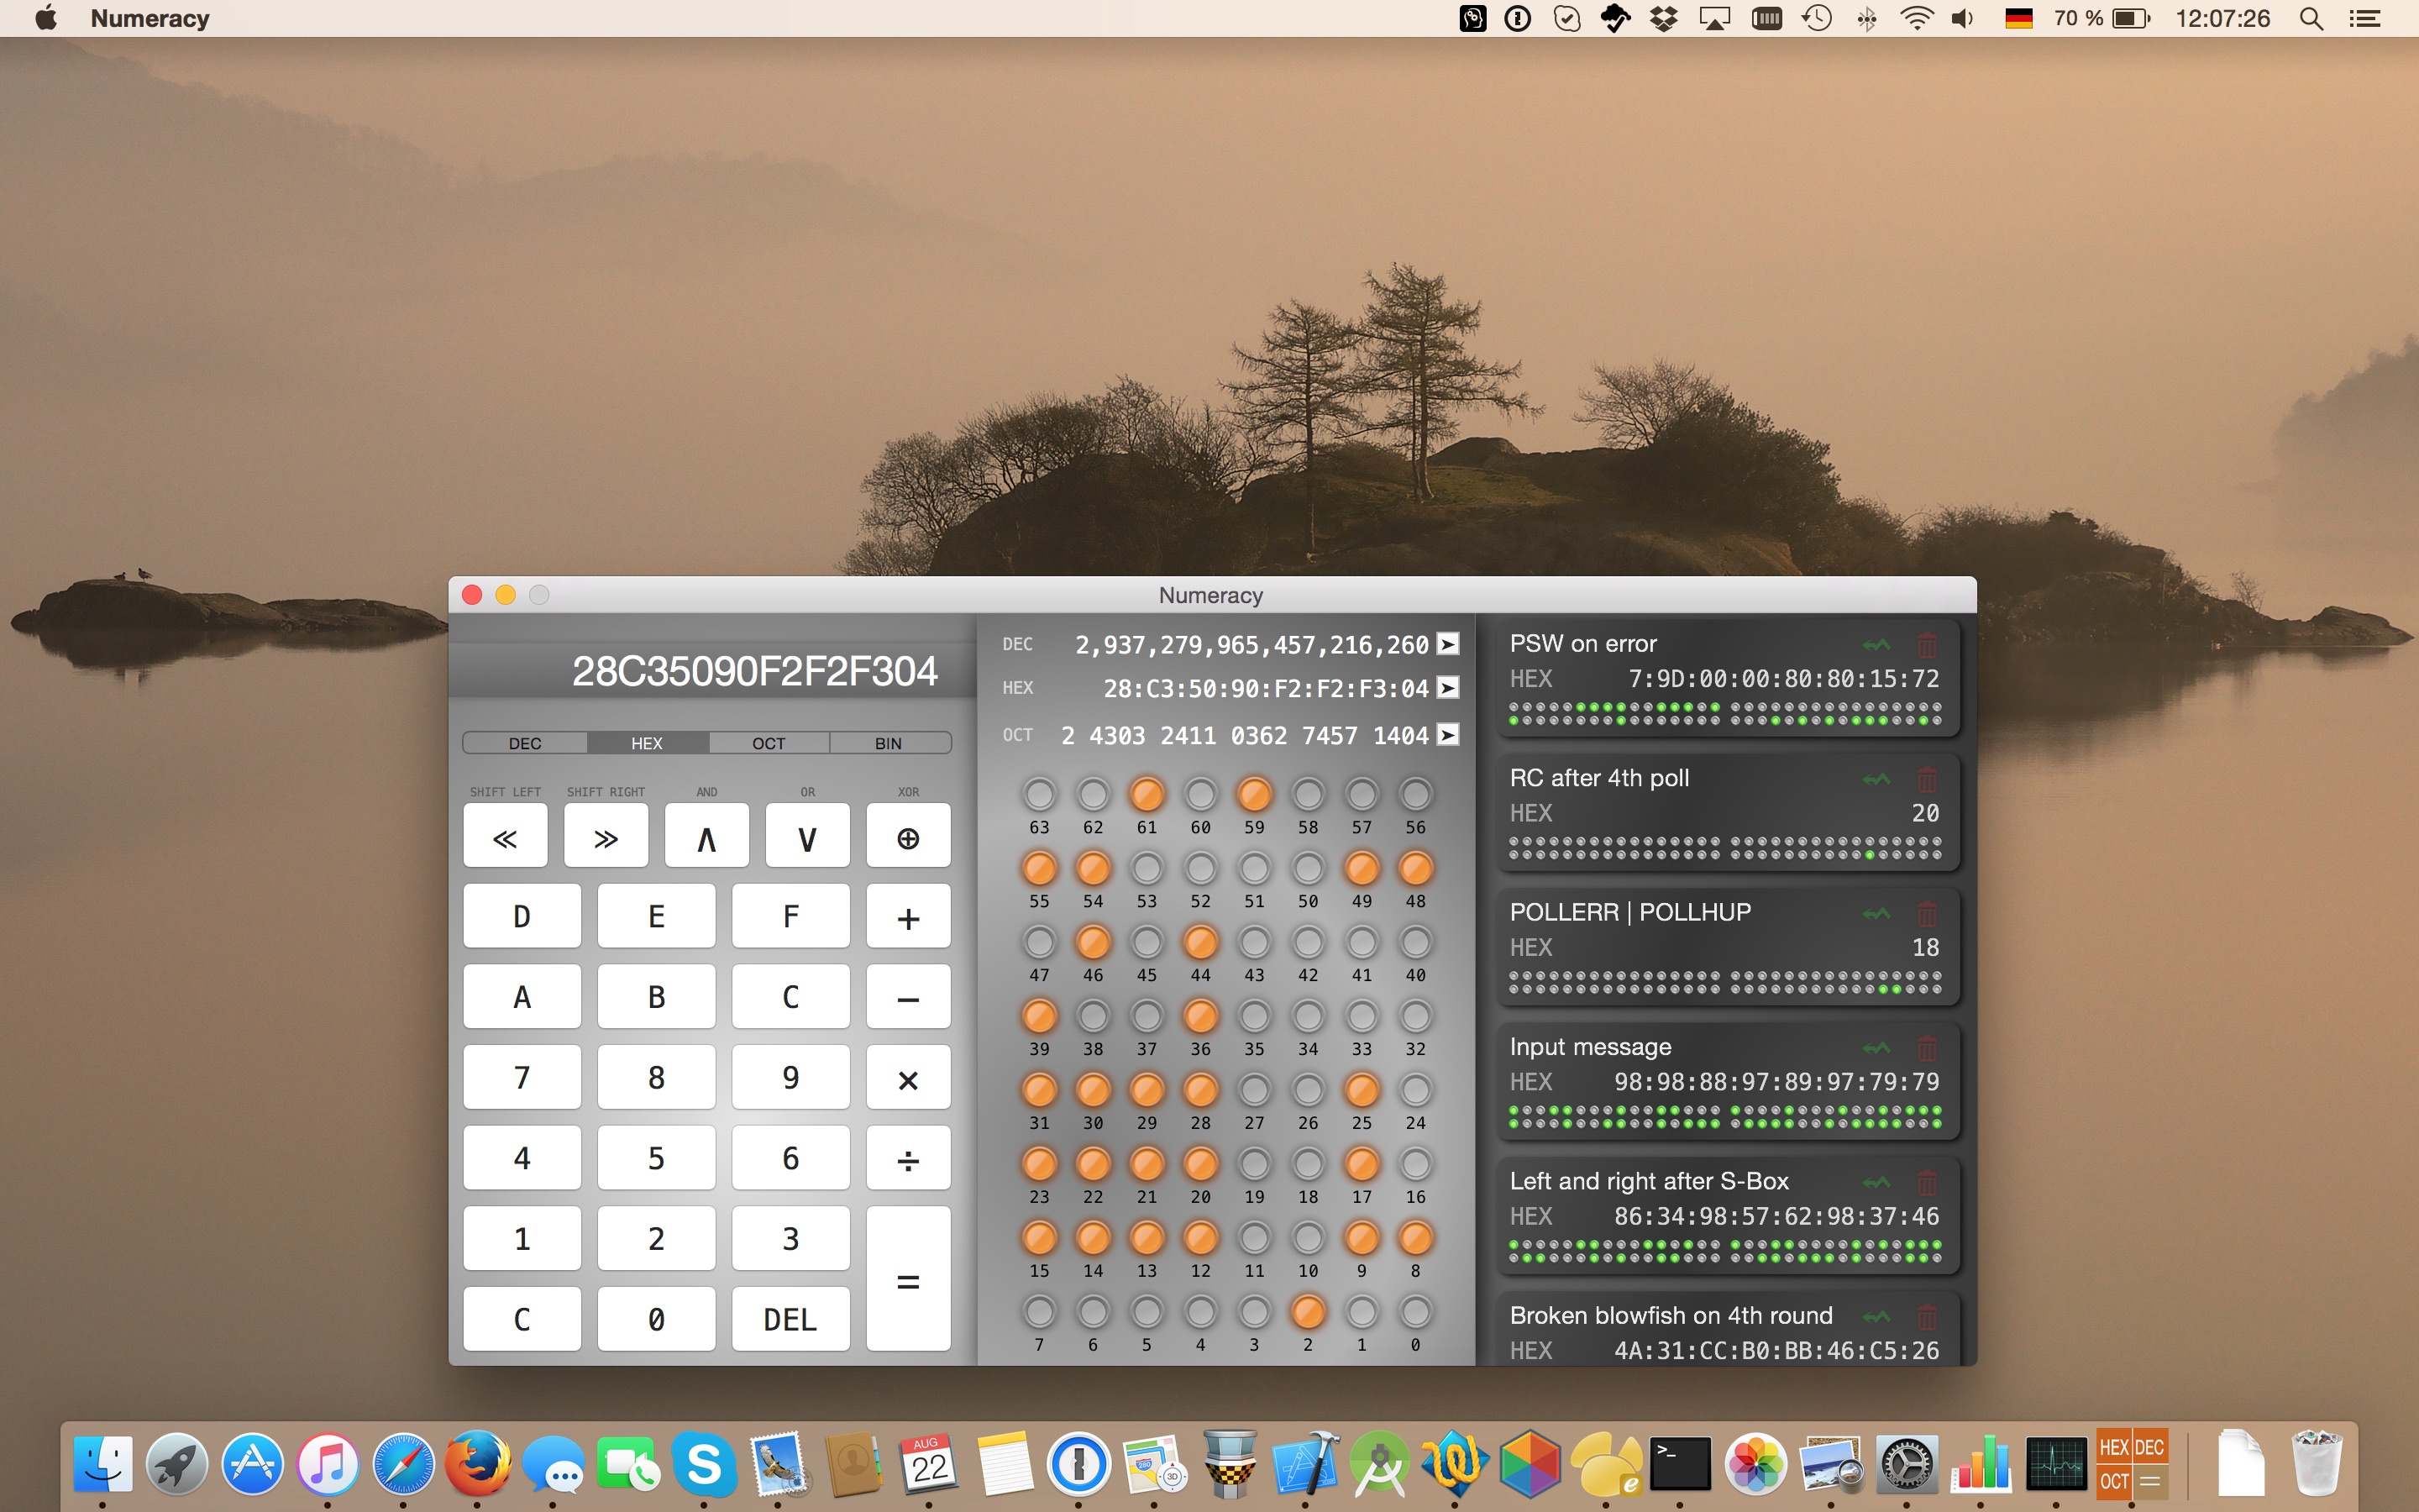Click the multiply × key
Image resolution: width=2419 pixels, height=1512 pixels.
pyautogui.click(x=908, y=1078)
